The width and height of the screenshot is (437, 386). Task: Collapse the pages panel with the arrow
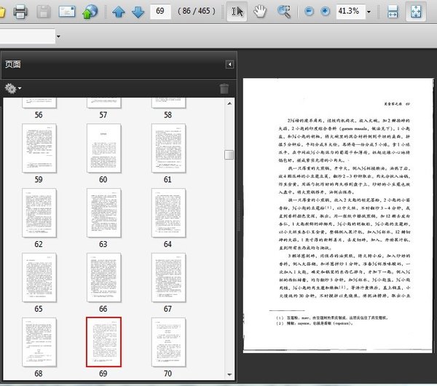[229, 65]
